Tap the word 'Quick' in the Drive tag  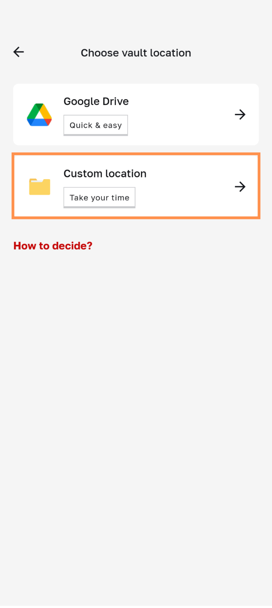click(81, 125)
